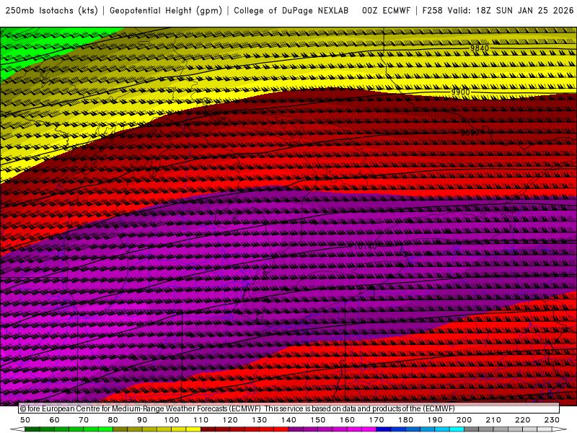Click the 170 value on the color scale

[376, 420]
